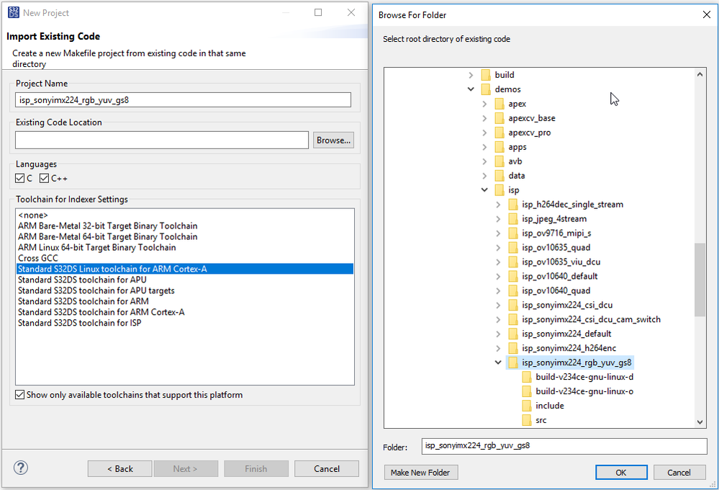The height and width of the screenshot is (490, 719).
Task: Select Standard S32DS toolchain for APU targets
Action: pyautogui.click(x=185, y=290)
